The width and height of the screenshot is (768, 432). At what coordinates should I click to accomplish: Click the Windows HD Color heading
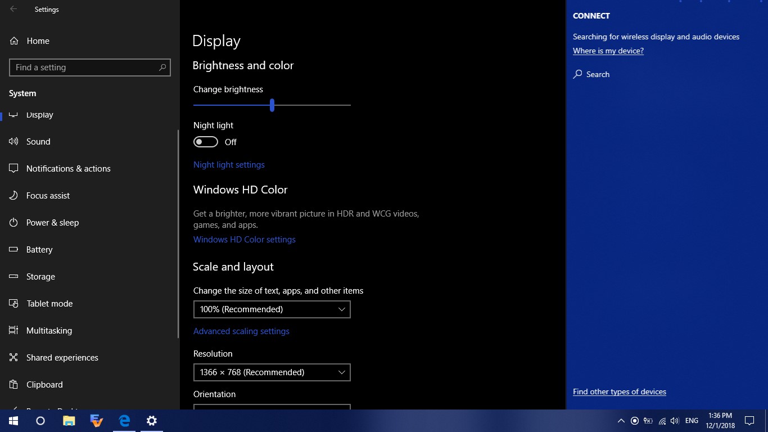[x=241, y=190]
